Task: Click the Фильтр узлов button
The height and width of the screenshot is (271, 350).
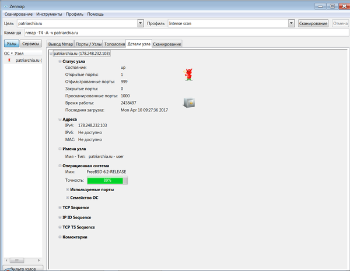Action: pyautogui.click(x=23, y=268)
